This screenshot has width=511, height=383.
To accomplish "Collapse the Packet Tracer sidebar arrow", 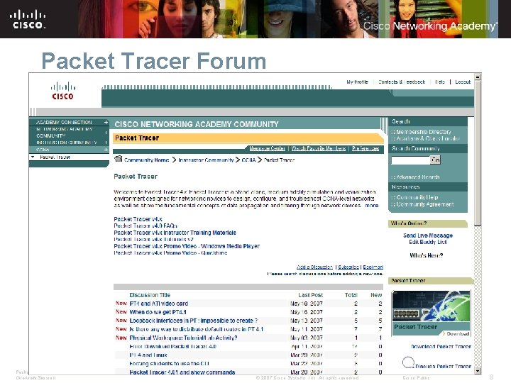I will click(x=33, y=157).
